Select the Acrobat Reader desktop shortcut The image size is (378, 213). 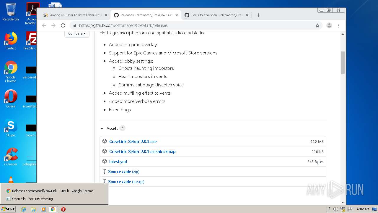[31, 14]
